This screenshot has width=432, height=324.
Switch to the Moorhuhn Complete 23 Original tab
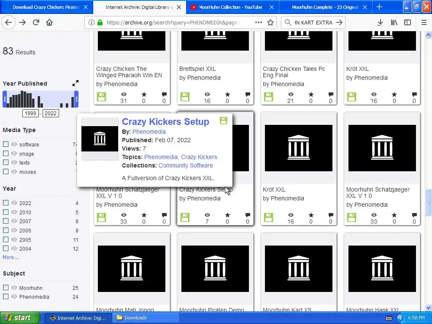click(325, 7)
